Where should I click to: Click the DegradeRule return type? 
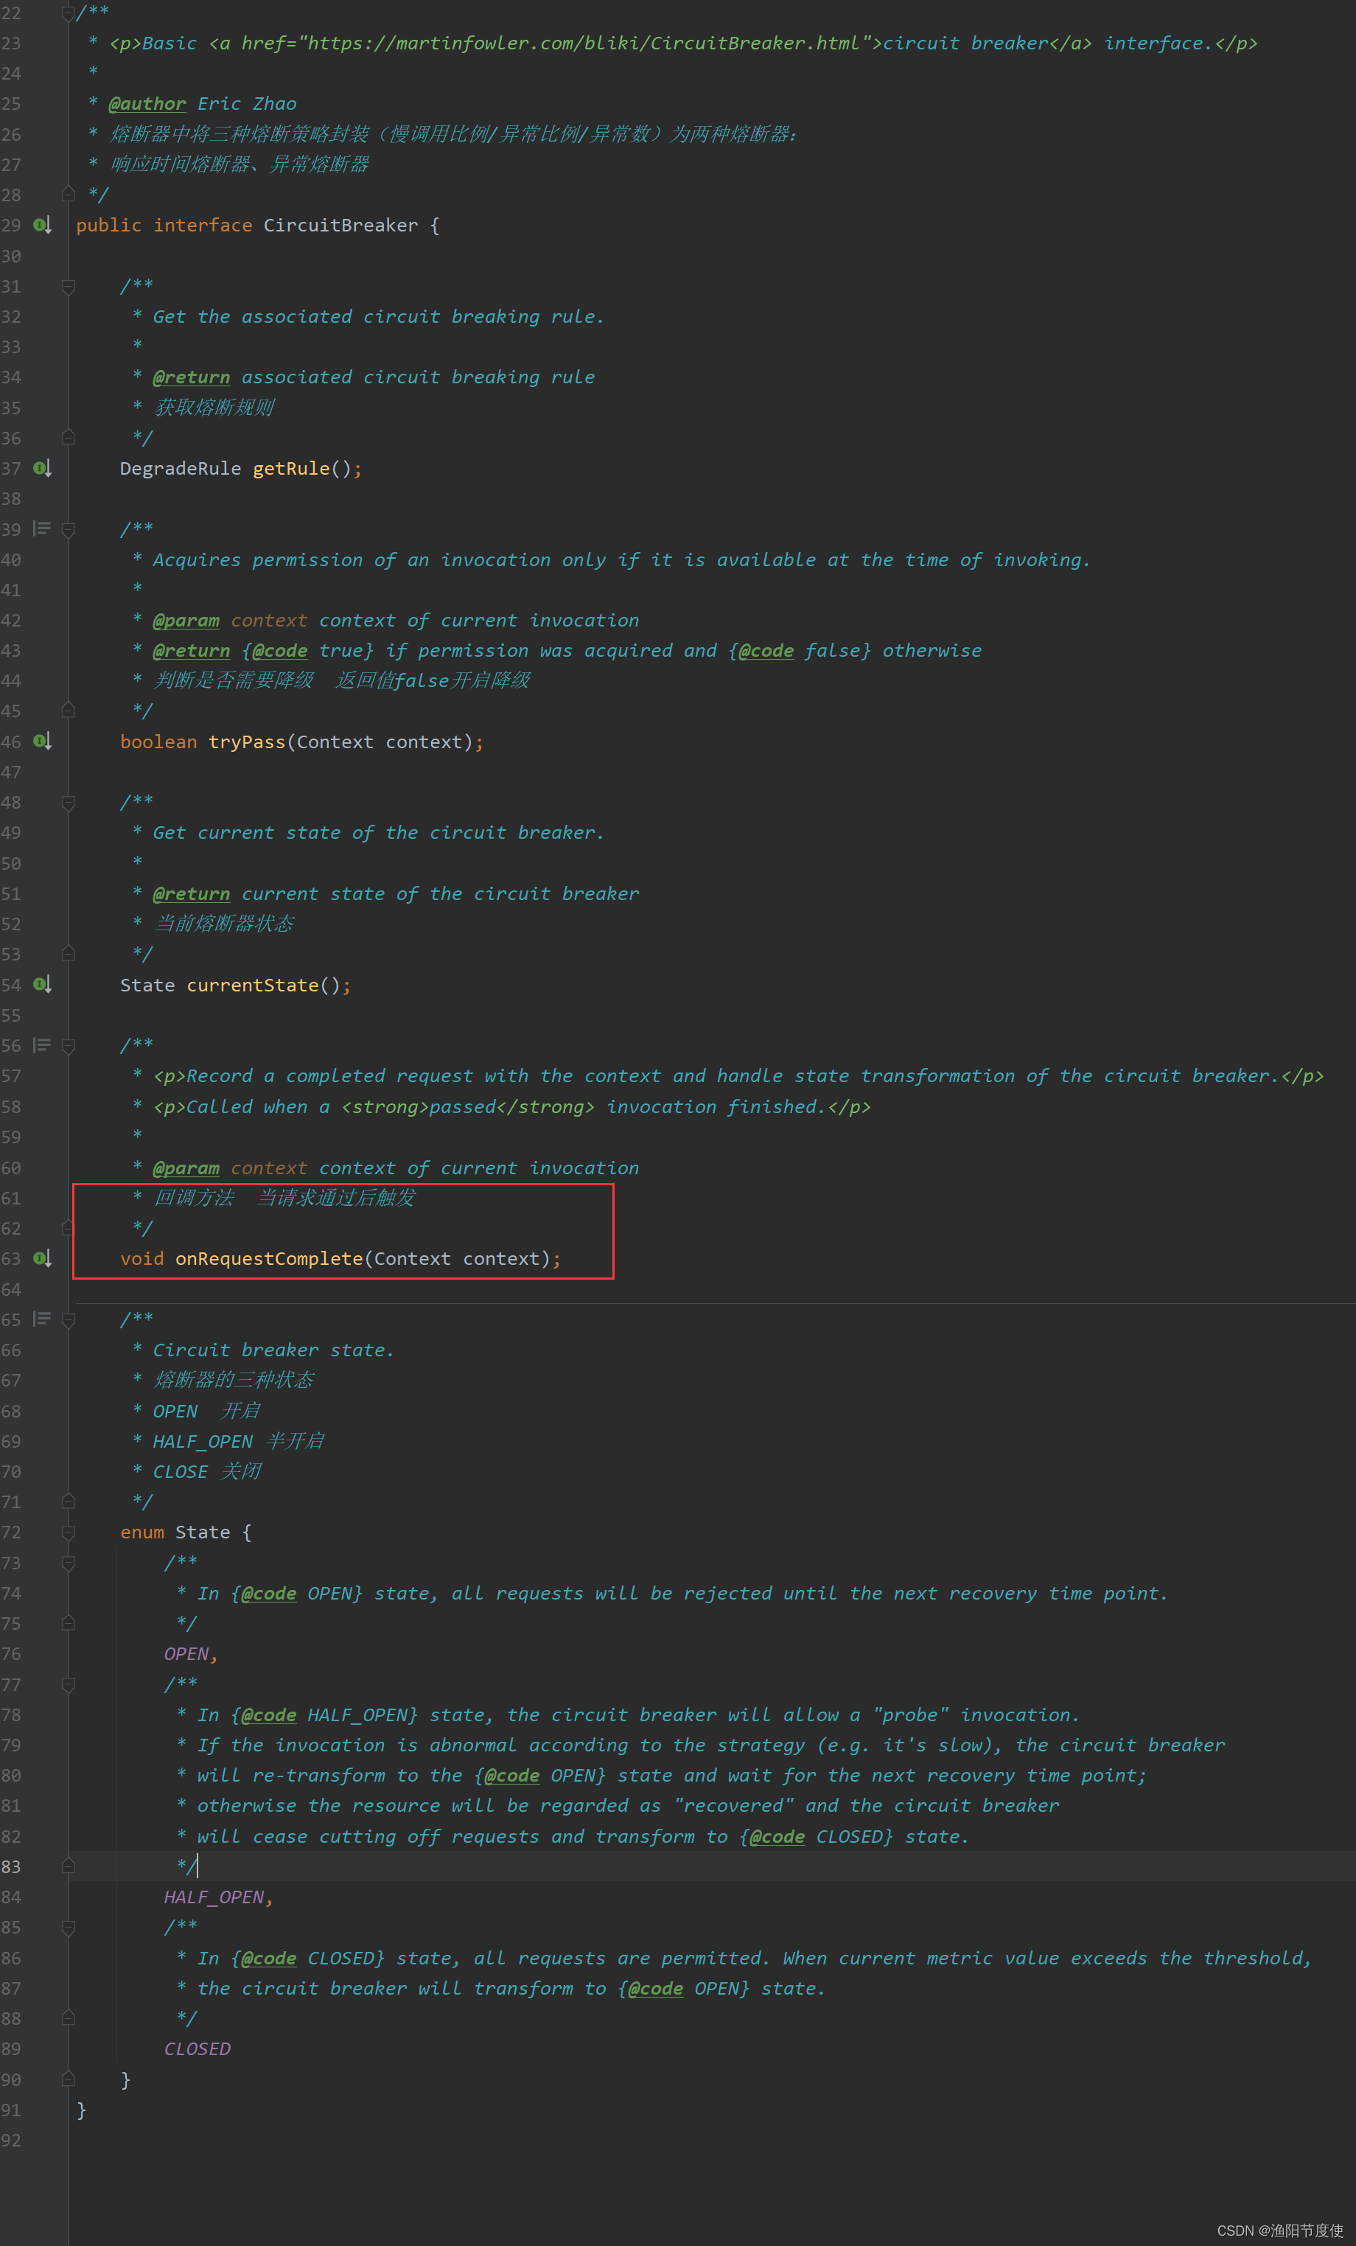[x=181, y=467]
